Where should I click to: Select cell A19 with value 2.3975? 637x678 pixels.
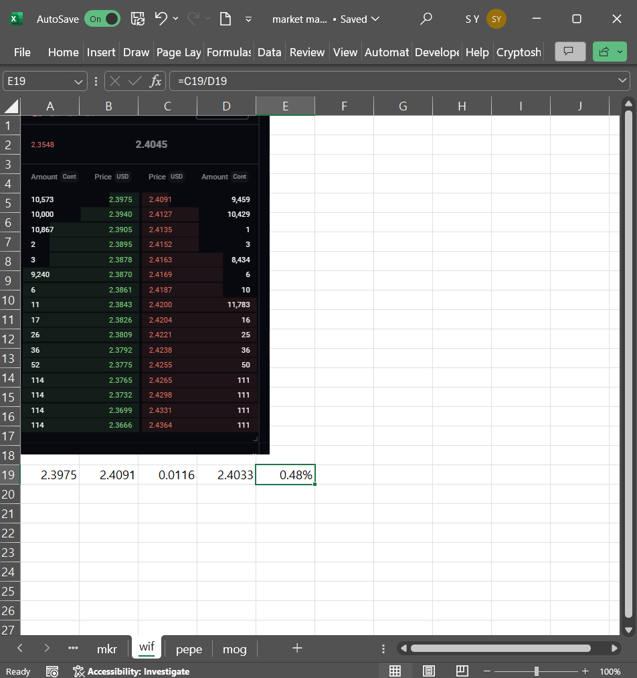[50, 475]
